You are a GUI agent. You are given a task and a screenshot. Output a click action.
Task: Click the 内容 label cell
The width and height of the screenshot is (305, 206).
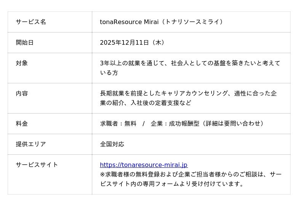(x=22, y=93)
